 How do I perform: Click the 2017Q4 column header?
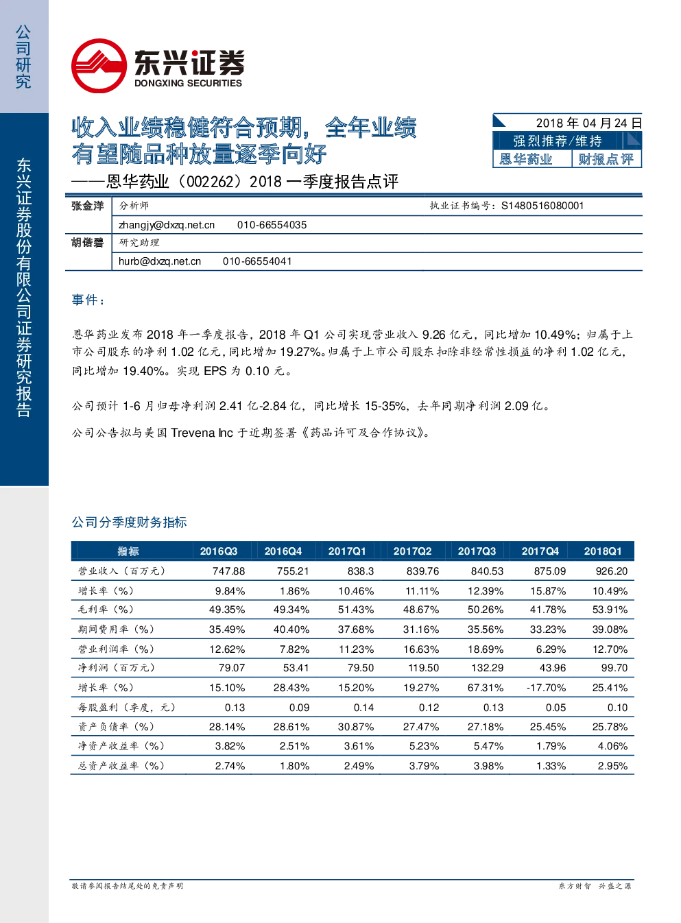pos(540,551)
